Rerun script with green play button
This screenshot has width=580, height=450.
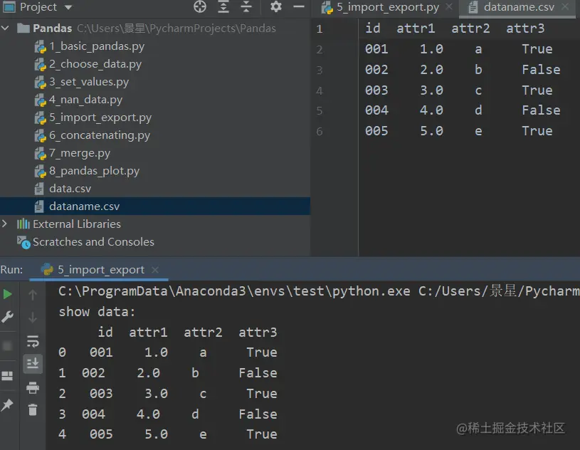(x=7, y=294)
